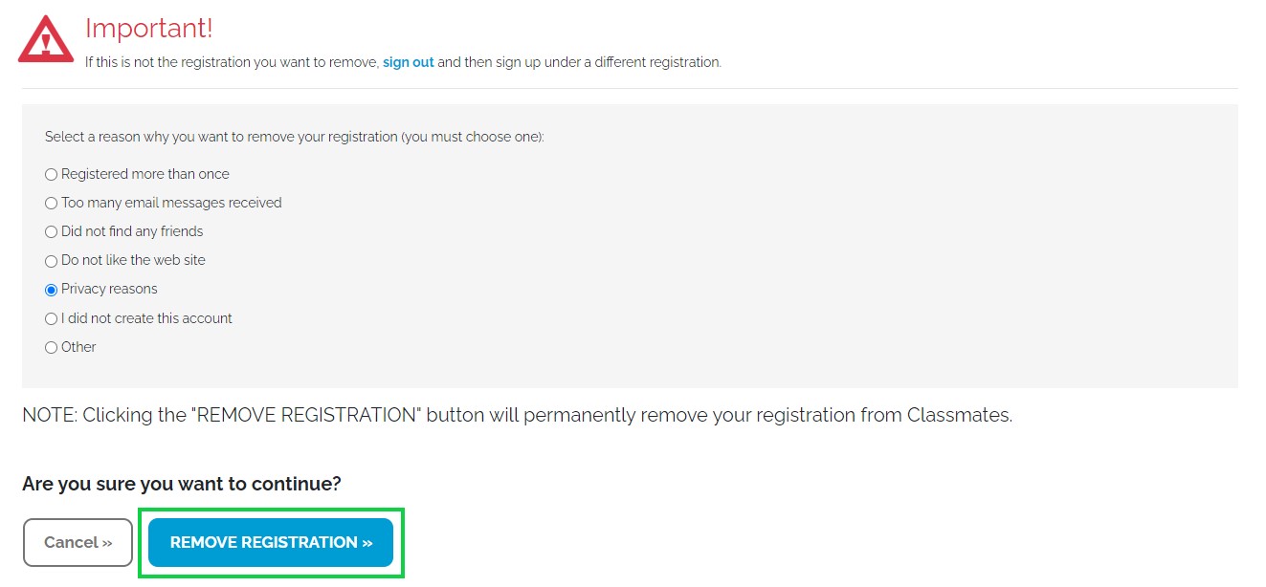
Task: Click the 'Important!' heading text
Action: tap(148, 29)
